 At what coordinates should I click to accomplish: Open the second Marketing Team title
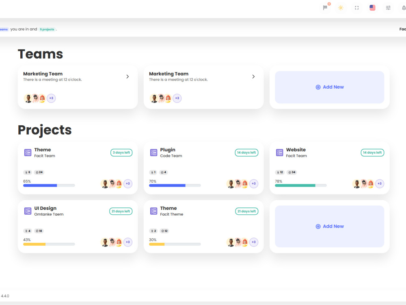(x=168, y=74)
